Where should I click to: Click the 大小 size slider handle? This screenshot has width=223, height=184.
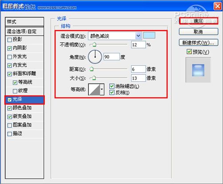click(94, 78)
